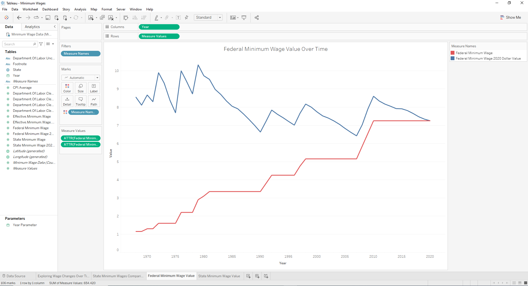
Task: Click the Save toolbar button
Action: pos(48,17)
